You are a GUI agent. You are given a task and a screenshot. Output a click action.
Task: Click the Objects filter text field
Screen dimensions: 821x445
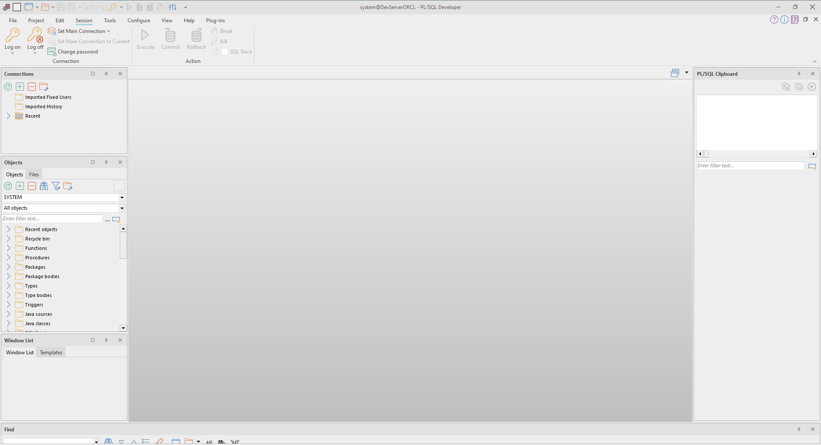tap(52, 219)
